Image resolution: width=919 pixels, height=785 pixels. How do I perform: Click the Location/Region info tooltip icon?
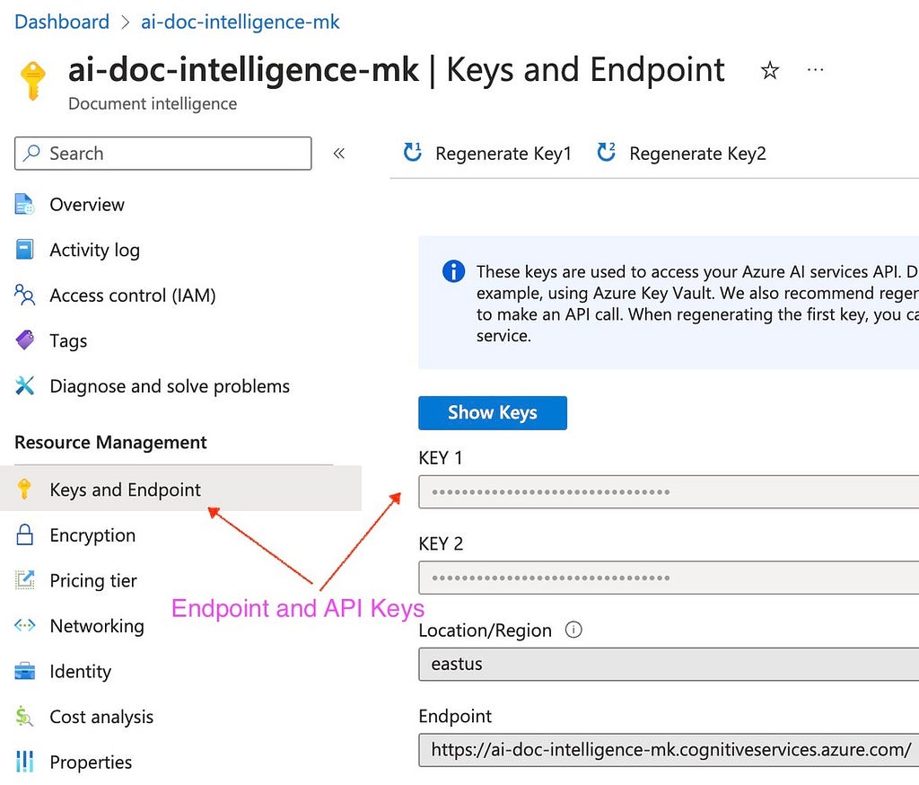pos(573,630)
